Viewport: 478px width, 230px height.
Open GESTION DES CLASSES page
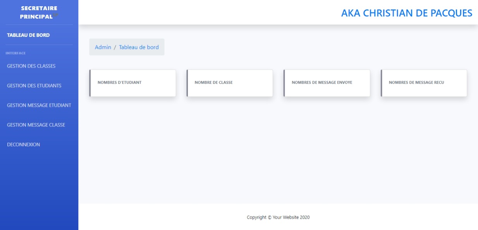(x=31, y=66)
